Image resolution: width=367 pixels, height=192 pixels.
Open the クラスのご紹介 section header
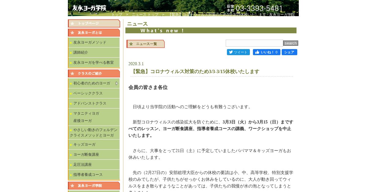[94, 73]
